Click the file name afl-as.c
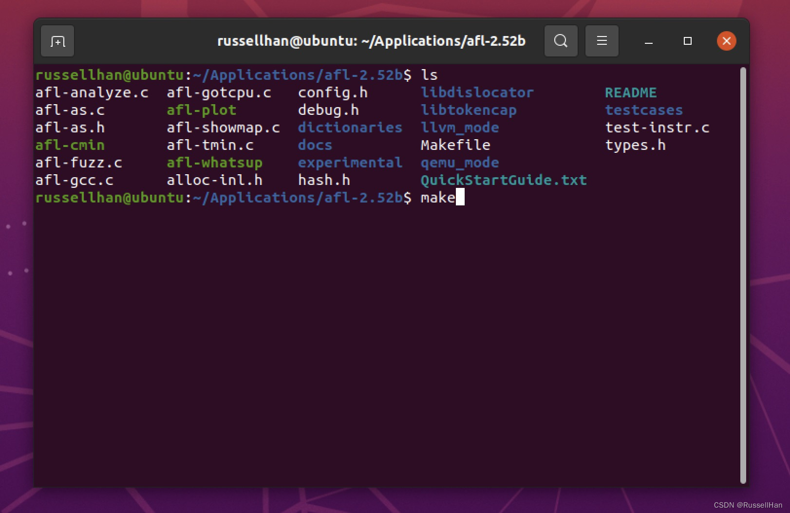 coord(70,110)
